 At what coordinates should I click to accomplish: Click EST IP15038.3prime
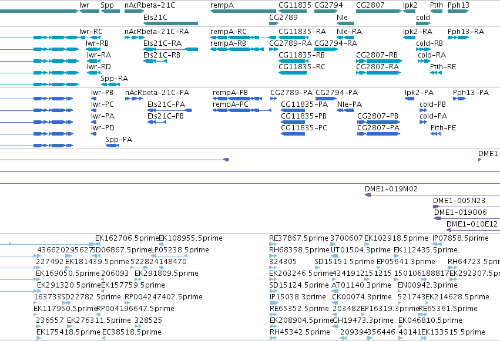point(297,297)
